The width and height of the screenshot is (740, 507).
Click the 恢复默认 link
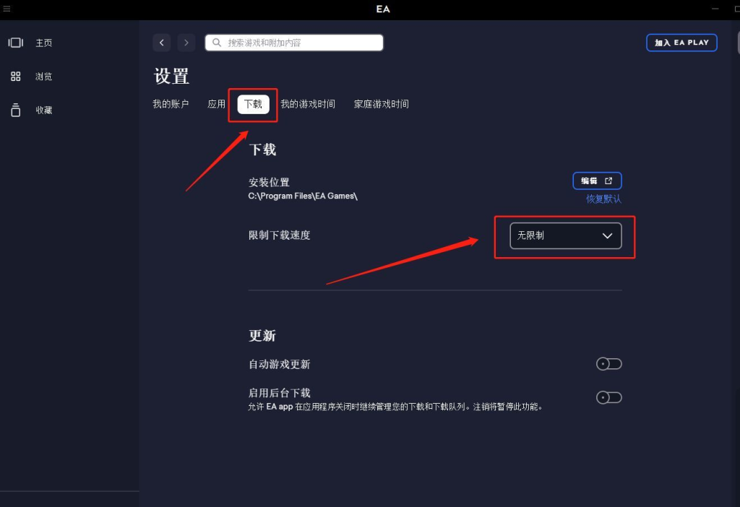[603, 199]
